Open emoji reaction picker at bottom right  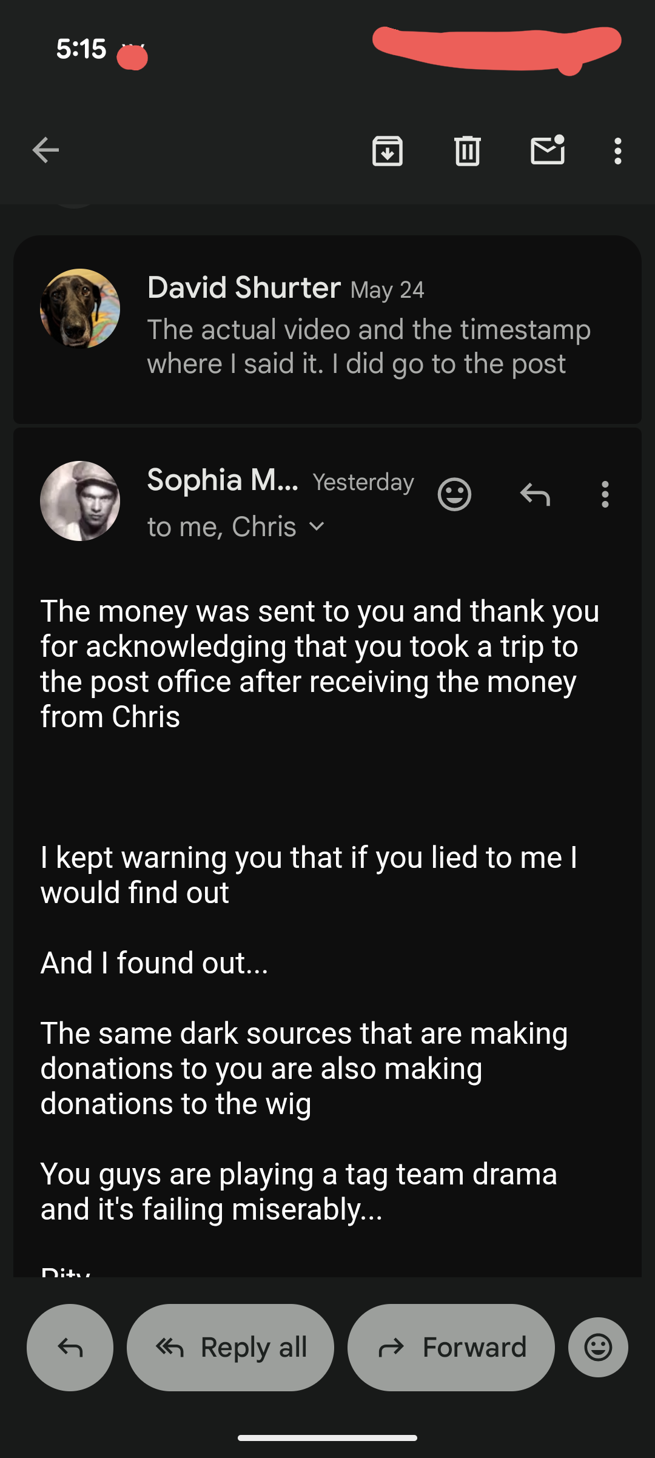tap(598, 1347)
